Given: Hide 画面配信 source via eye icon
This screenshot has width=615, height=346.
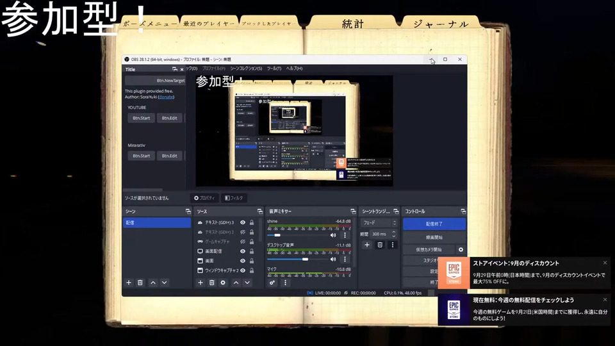Looking at the screenshot, I should point(243,251).
